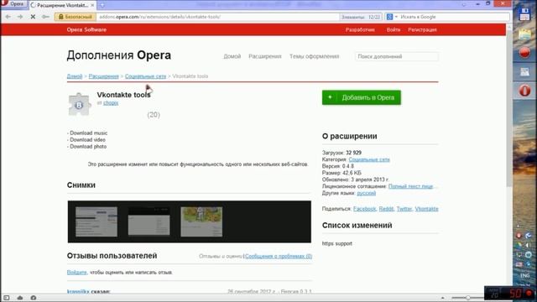Open a new tab with plus button
The width and height of the screenshot is (537, 302).
[102, 5]
